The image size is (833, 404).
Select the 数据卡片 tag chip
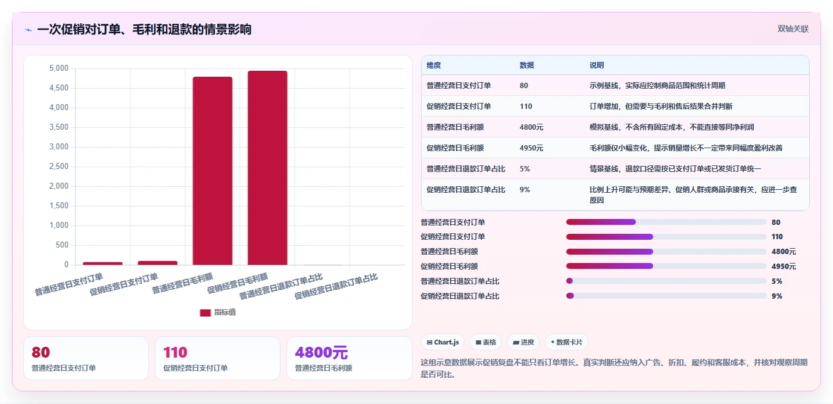[x=566, y=342]
